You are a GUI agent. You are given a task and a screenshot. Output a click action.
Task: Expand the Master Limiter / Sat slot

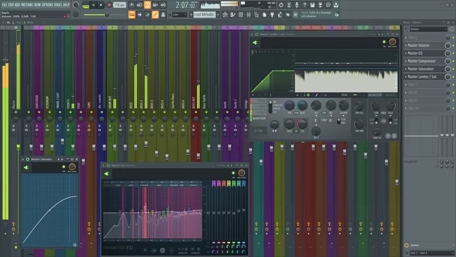[x=406, y=77]
